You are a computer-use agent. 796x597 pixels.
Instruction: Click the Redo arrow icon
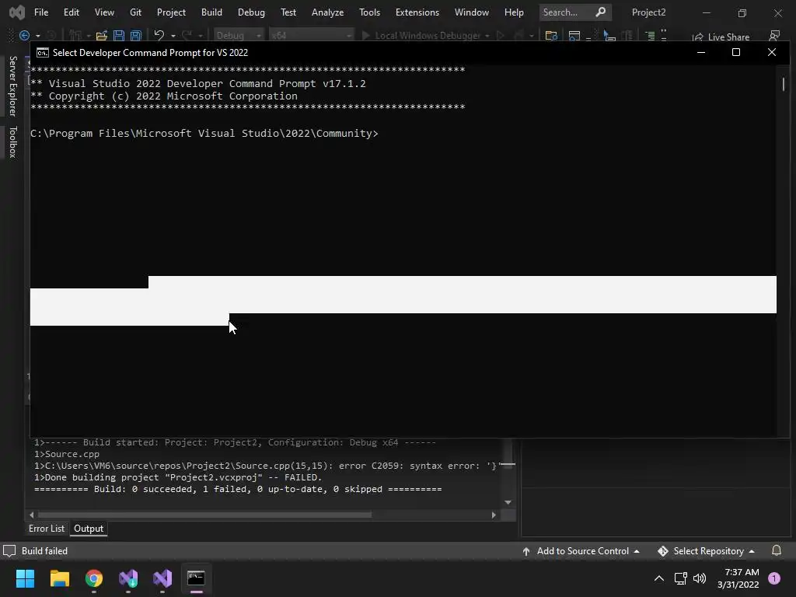187,35
